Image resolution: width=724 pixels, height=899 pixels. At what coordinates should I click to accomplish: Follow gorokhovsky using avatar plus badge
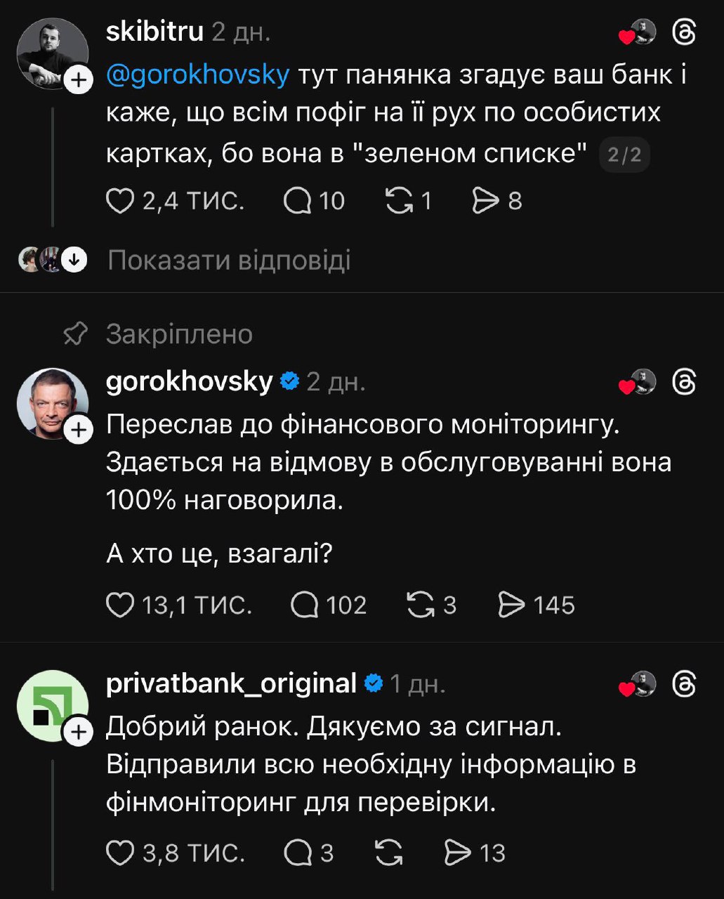pyautogui.click(x=78, y=428)
